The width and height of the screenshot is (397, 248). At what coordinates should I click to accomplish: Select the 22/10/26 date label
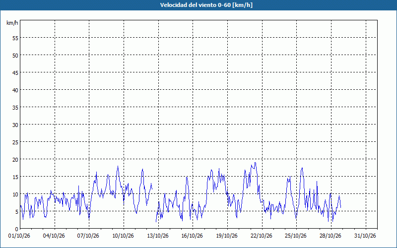(x=262, y=236)
